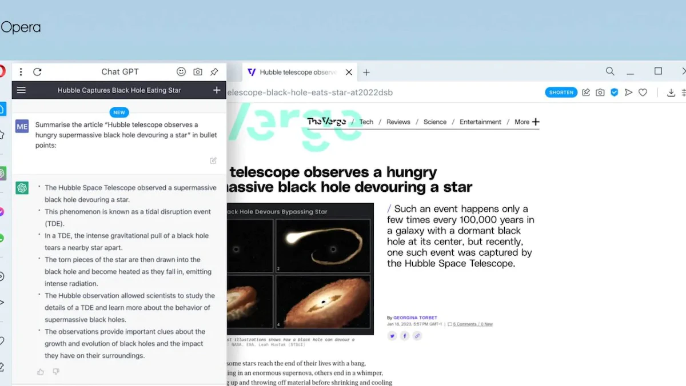Image resolution: width=686 pixels, height=386 pixels.
Task: Open the Science section on The Verge
Action: click(434, 122)
